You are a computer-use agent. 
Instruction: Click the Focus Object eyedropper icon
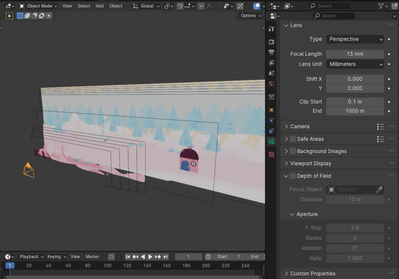tap(379, 189)
